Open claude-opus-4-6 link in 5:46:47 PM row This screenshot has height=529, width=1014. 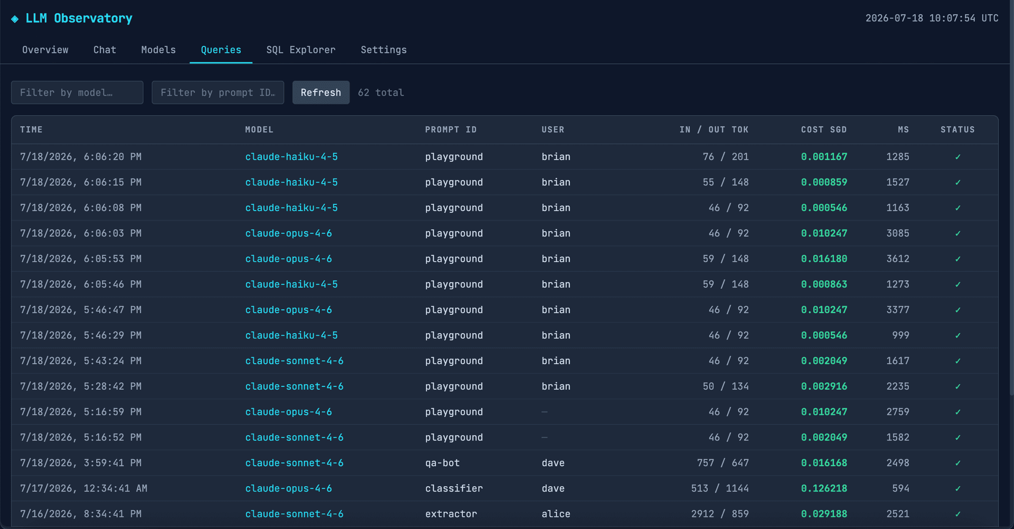288,310
